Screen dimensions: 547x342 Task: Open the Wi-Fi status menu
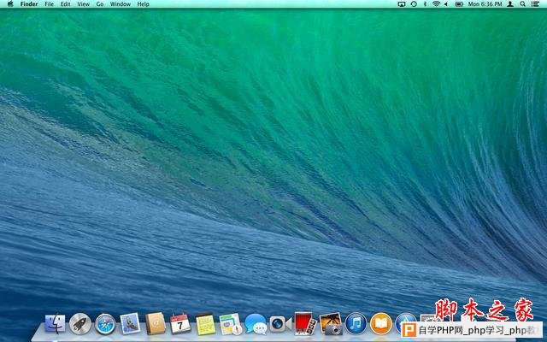pos(436,4)
